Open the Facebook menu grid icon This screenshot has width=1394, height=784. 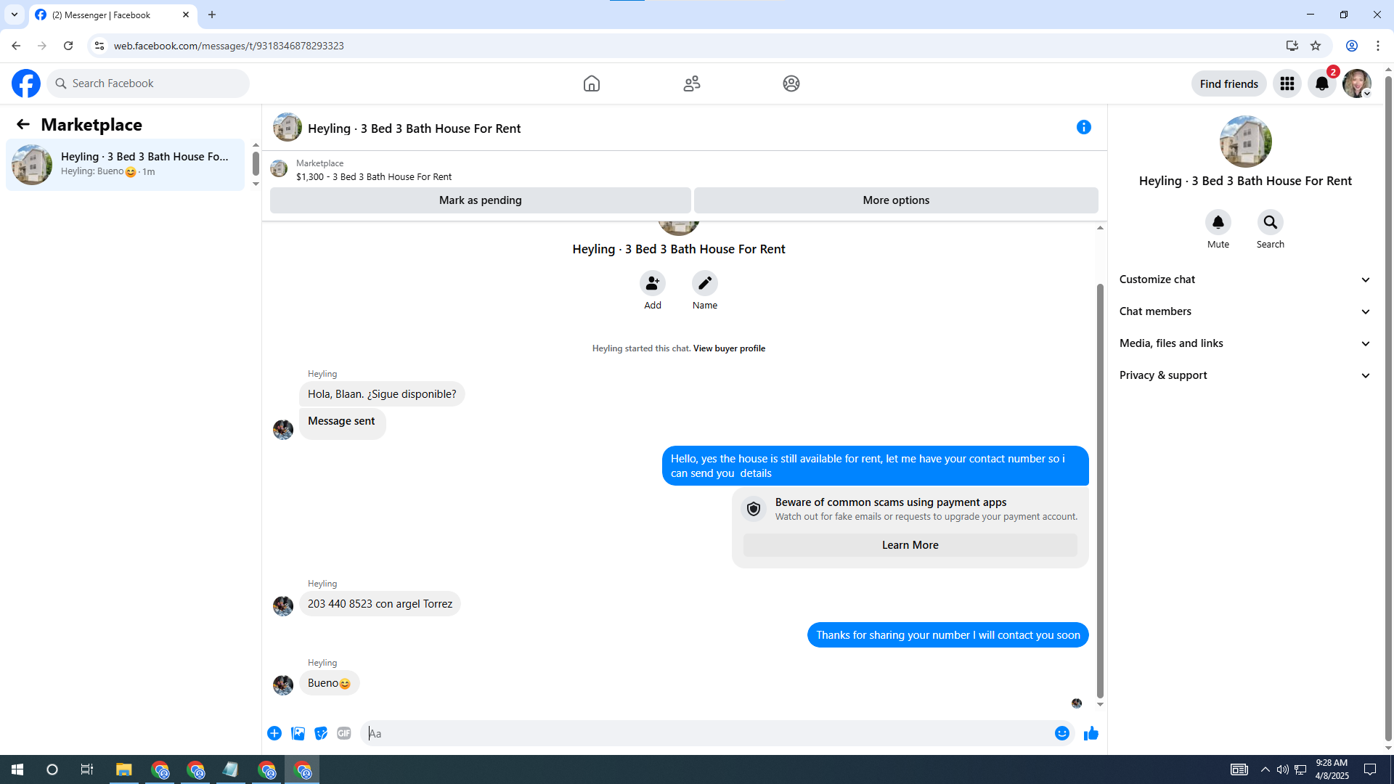point(1287,84)
